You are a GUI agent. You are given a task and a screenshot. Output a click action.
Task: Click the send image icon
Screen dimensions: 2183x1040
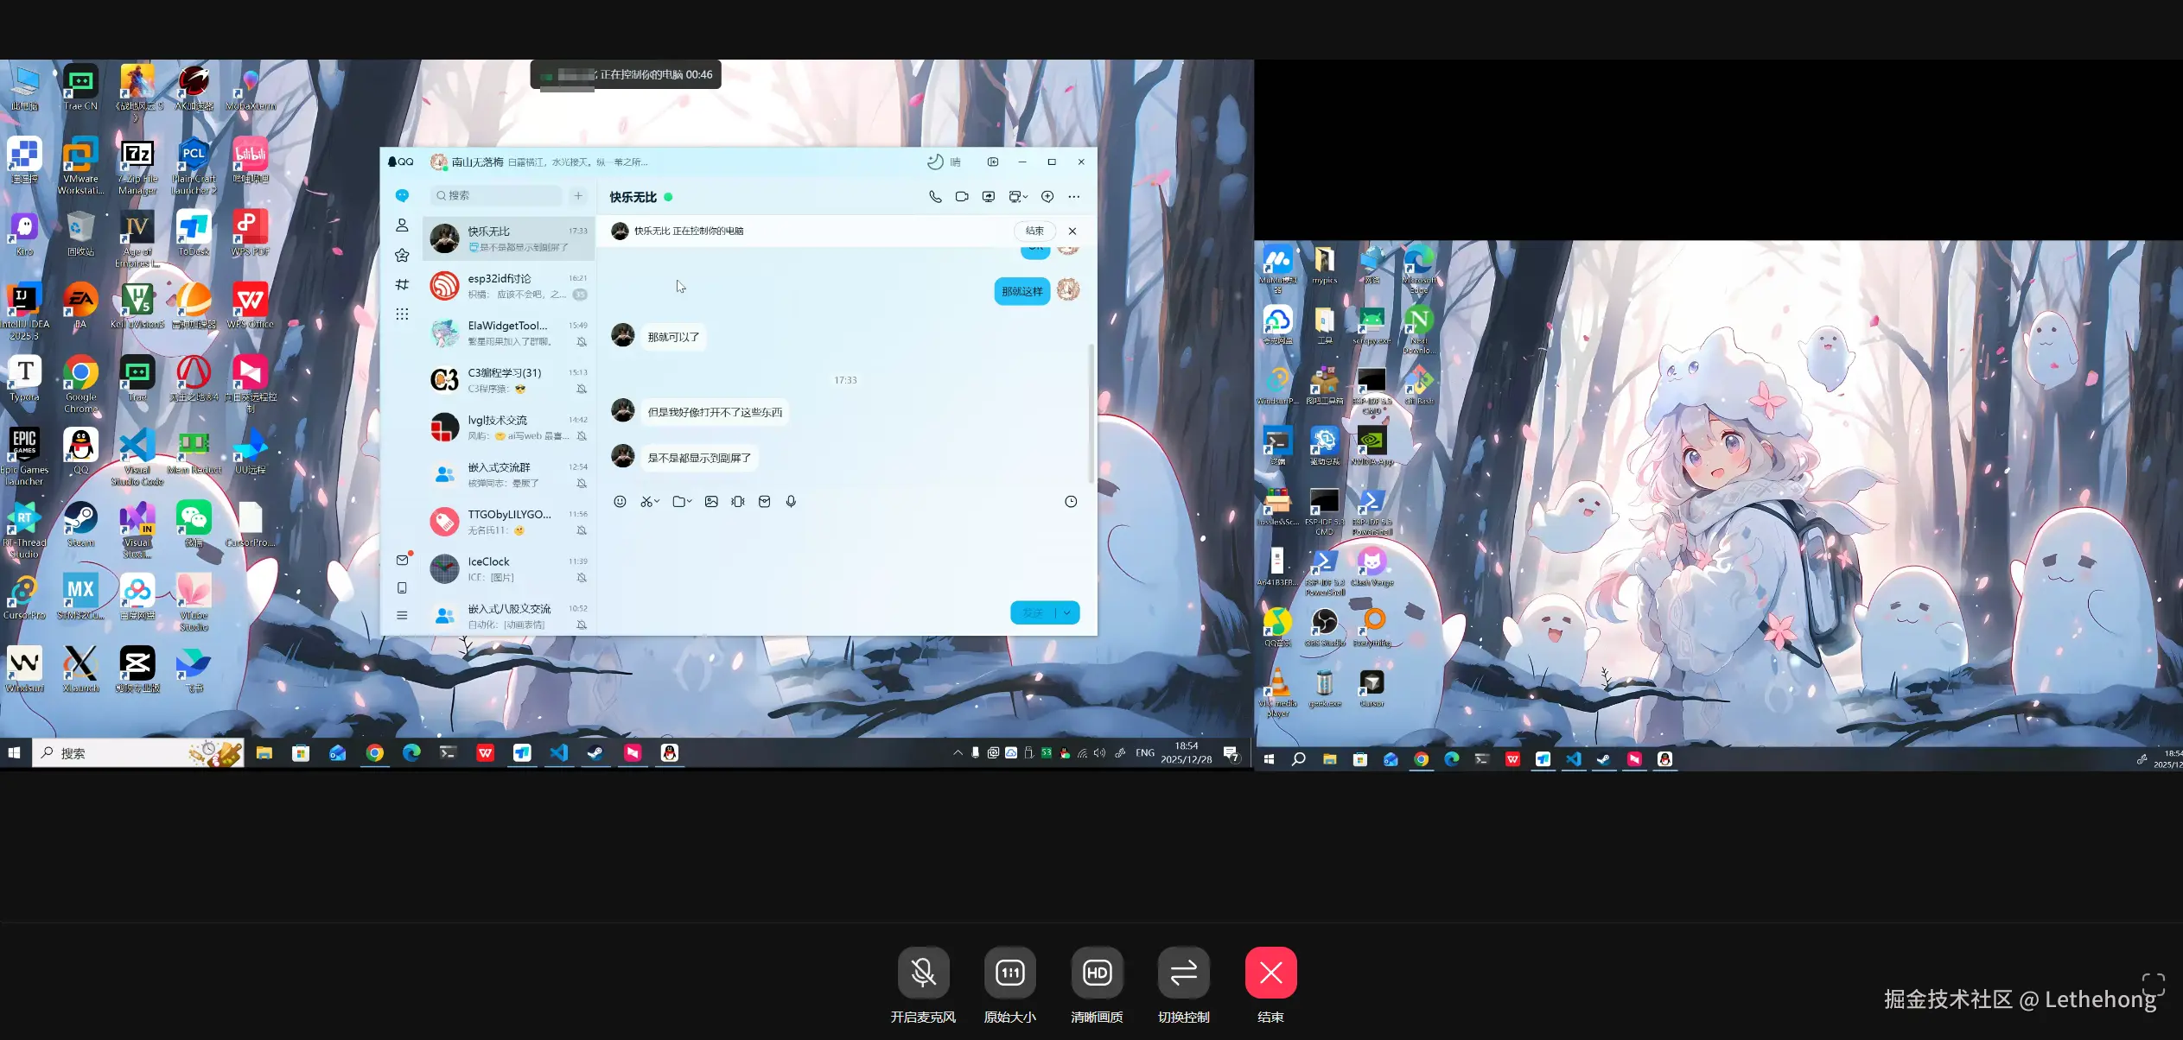[x=711, y=502]
